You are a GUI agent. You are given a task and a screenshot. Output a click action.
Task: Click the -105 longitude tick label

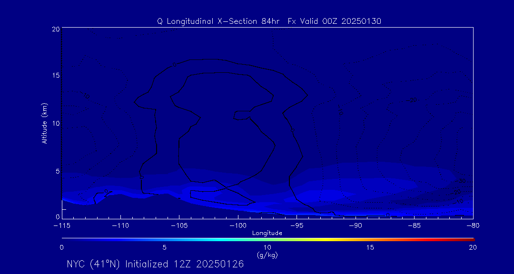[x=179, y=226]
